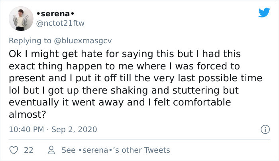This screenshot has width=279, height=161.
Task: Click the tweet line starting 'Ok I might'
Action: [125, 54]
